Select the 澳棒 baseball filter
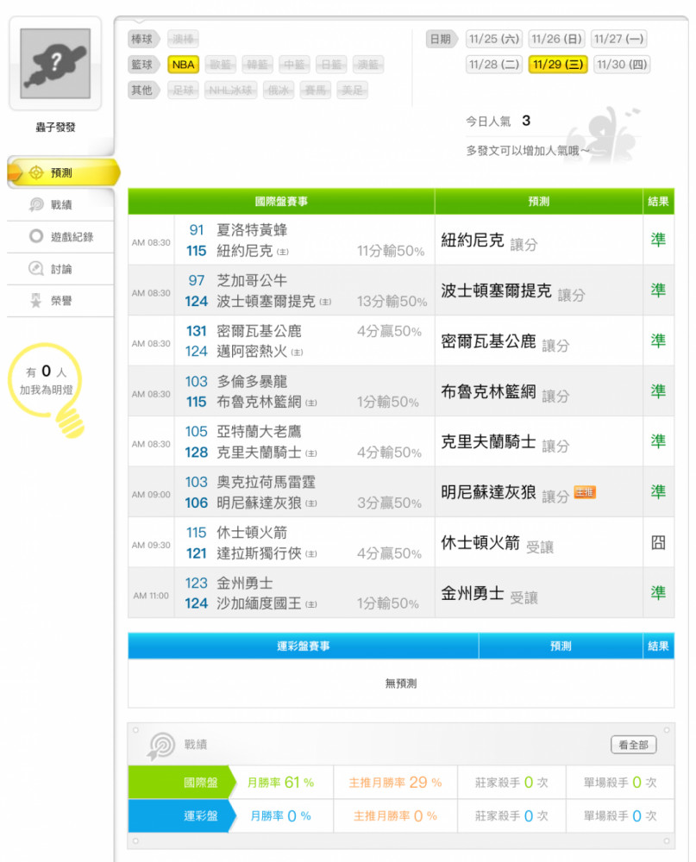The height and width of the screenshot is (862, 696). (183, 39)
